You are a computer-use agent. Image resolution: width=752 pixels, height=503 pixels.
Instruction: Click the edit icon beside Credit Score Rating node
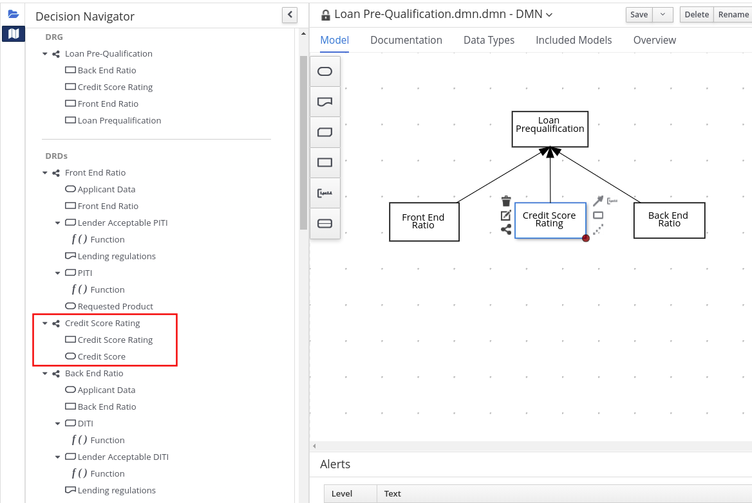pos(506,215)
